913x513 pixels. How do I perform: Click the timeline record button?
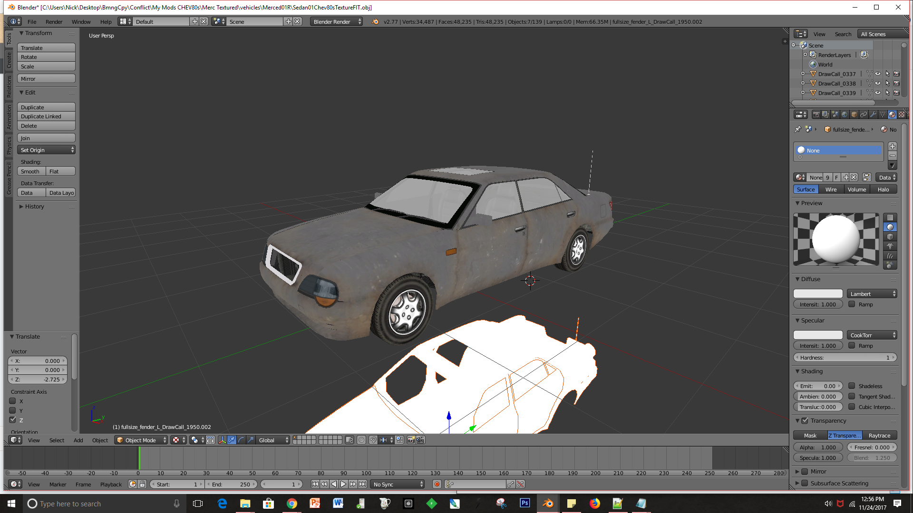437,484
